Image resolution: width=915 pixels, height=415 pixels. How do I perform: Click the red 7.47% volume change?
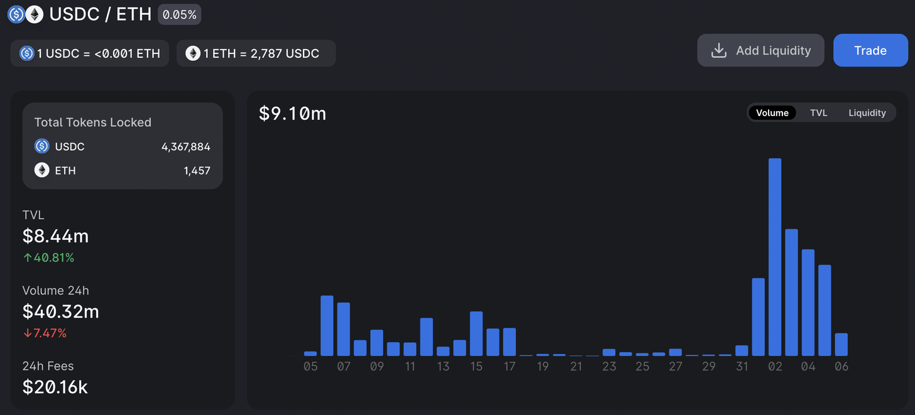click(44, 333)
